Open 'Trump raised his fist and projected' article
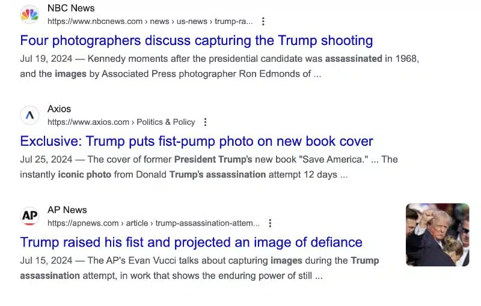 pos(191,242)
